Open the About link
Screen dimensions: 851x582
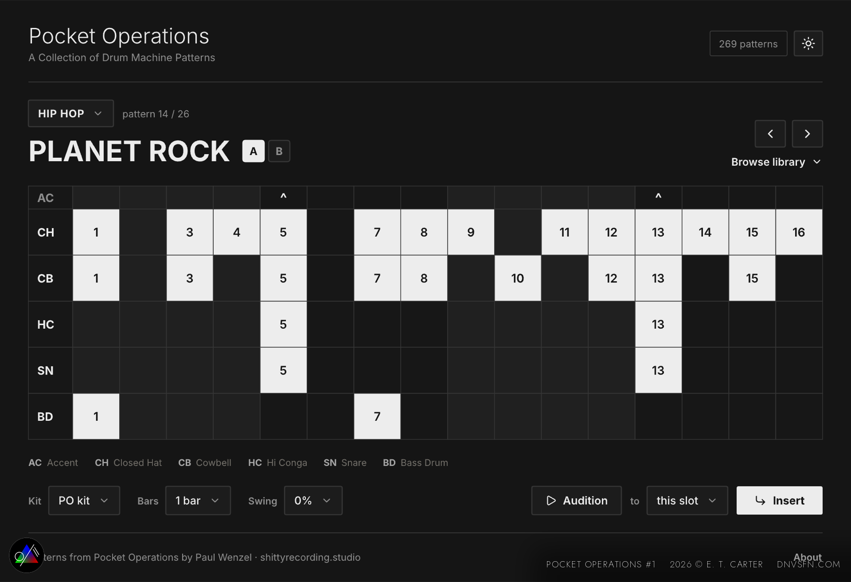click(808, 556)
